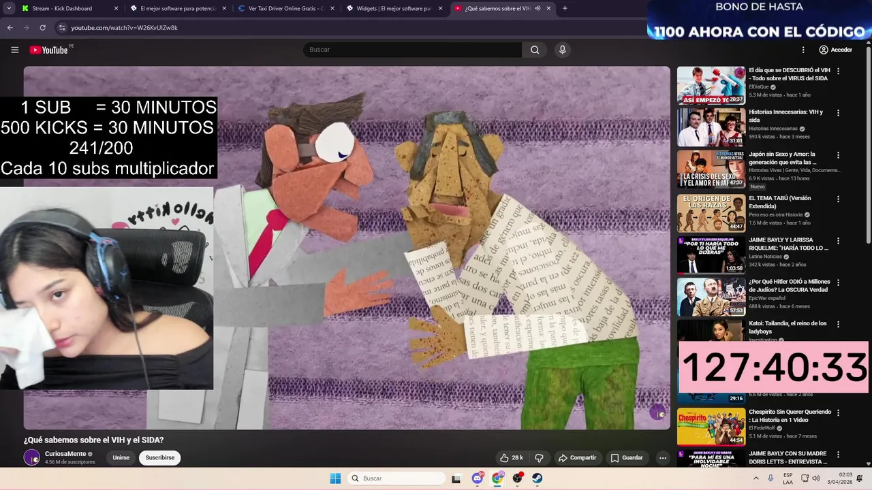Open more actions ellipsis next to Guardar

[x=663, y=458]
